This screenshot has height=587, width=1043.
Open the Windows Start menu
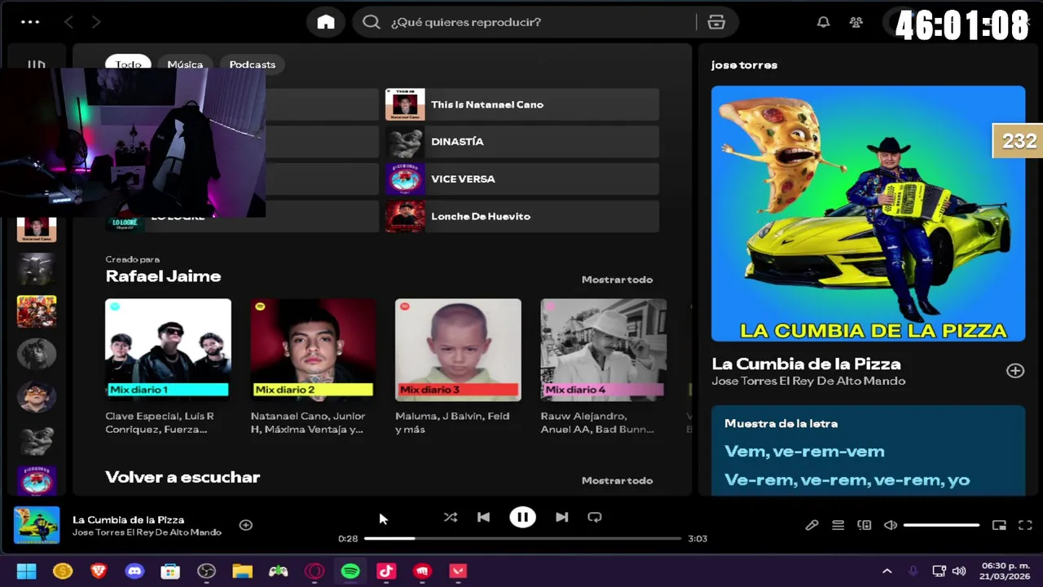[x=26, y=572]
